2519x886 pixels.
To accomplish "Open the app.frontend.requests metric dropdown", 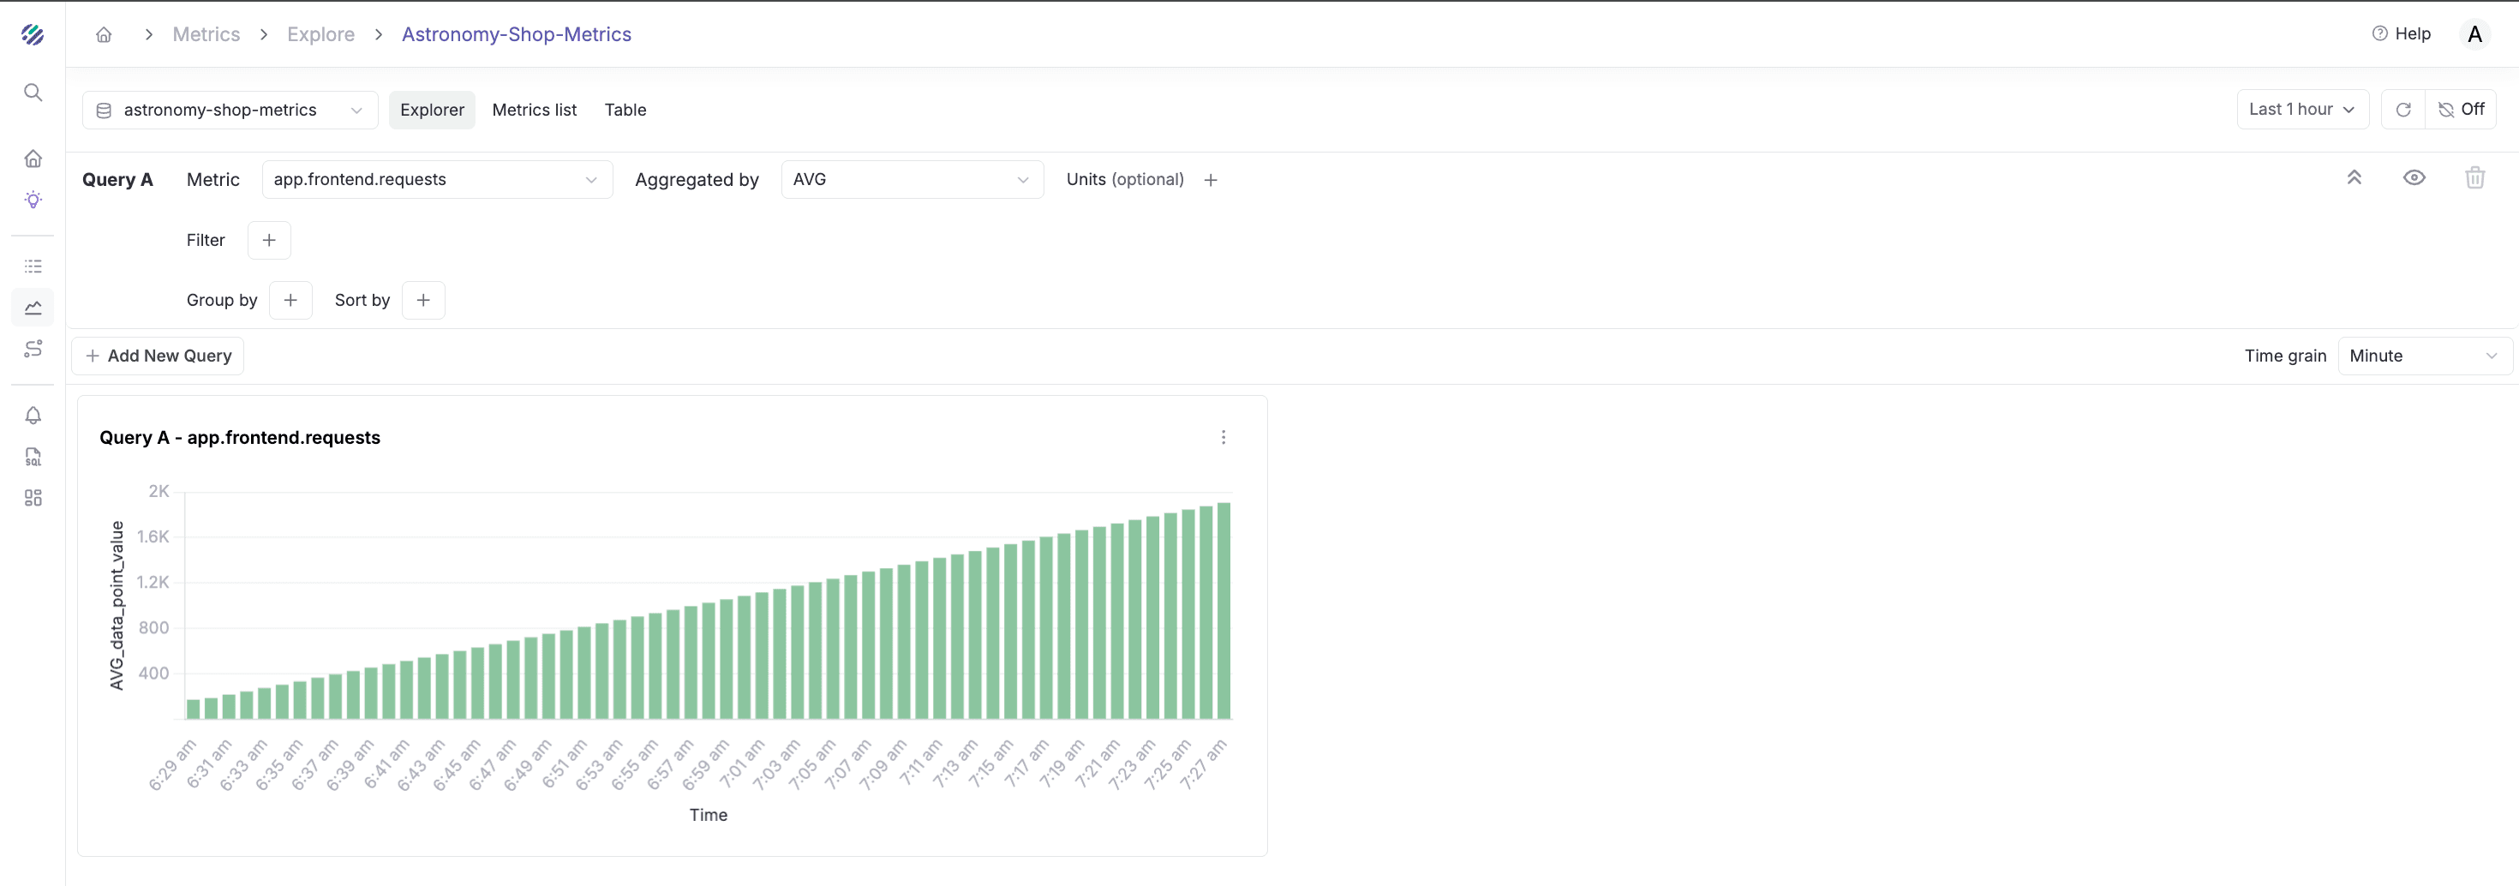I will (x=436, y=180).
